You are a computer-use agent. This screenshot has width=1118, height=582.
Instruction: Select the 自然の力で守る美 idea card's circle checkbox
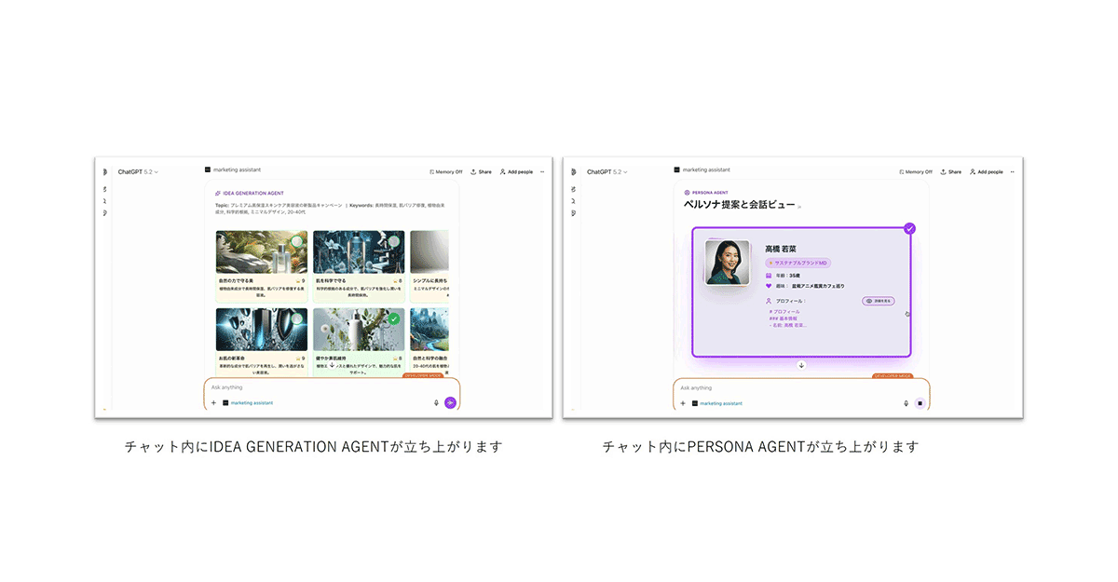296,241
